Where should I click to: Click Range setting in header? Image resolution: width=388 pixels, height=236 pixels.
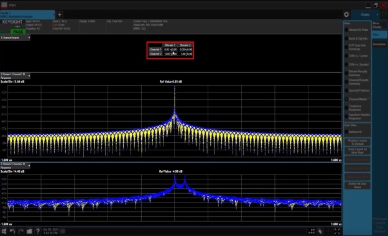[87, 21]
